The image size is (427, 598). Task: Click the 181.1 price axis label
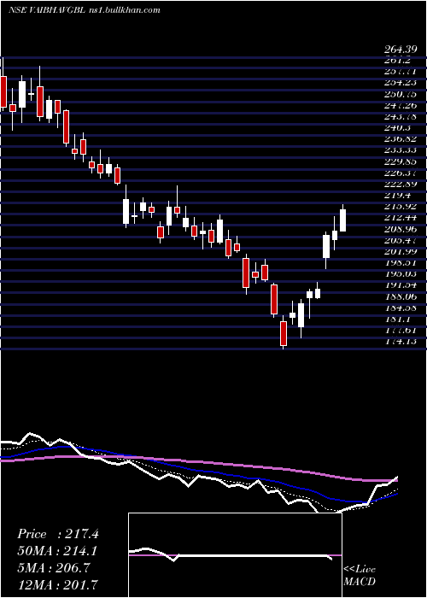click(x=397, y=320)
